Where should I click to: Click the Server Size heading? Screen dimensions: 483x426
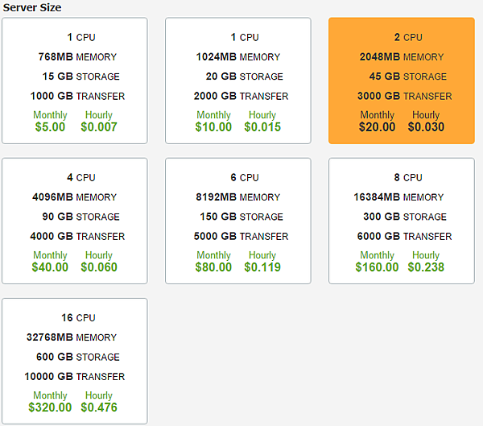(32, 7)
